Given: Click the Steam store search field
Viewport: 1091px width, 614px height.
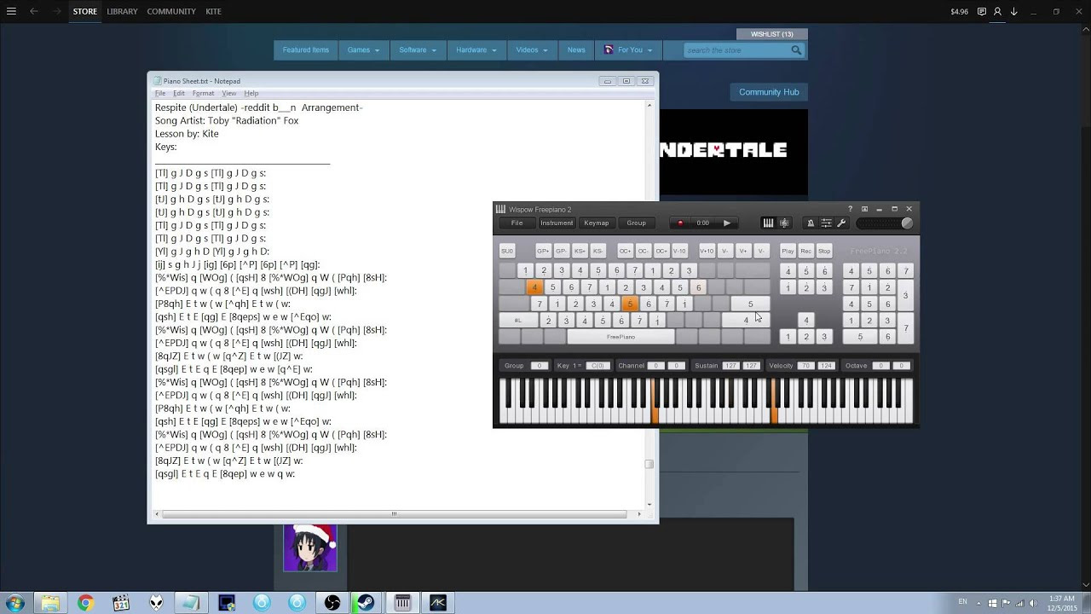Looking at the screenshot, I should [736, 50].
